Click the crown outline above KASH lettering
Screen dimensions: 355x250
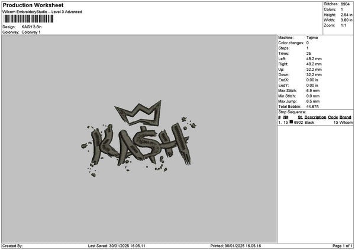pos(138,113)
